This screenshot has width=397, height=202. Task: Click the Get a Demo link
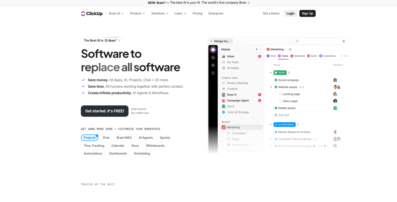271,14
